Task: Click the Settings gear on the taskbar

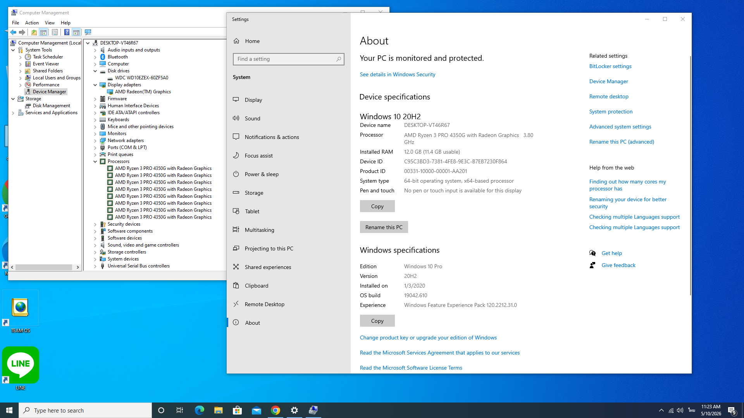Action: pyautogui.click(x=294, y=410)
